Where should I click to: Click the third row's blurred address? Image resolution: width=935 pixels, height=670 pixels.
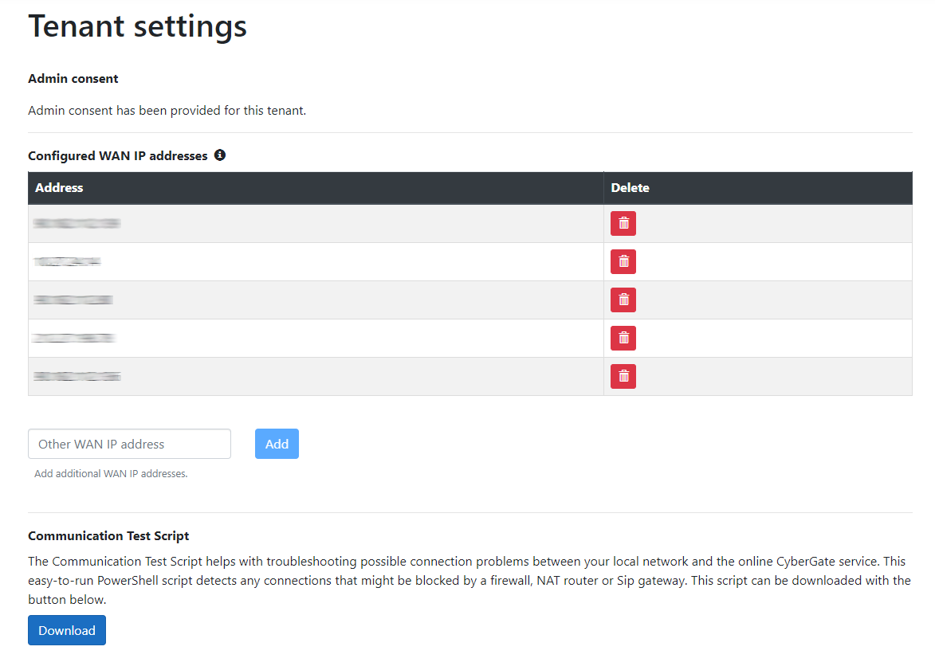tap(73, 300)
